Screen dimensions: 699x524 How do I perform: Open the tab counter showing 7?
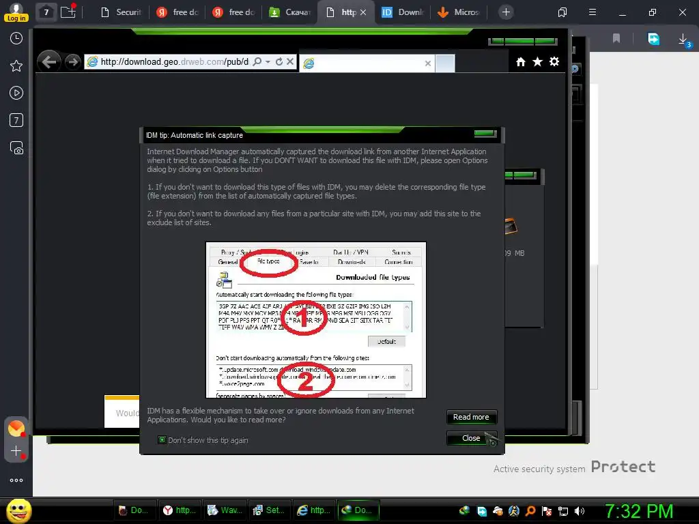click(46, 12)
